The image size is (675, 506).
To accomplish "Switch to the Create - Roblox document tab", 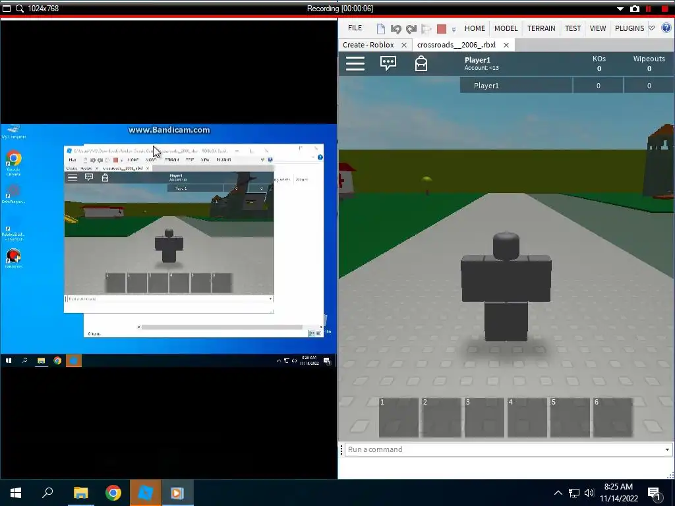I will click(x=368, y=45).
